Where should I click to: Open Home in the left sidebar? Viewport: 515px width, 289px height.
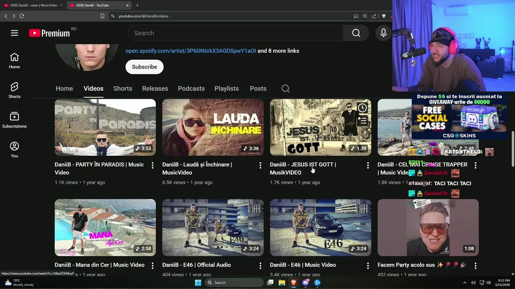14,61
